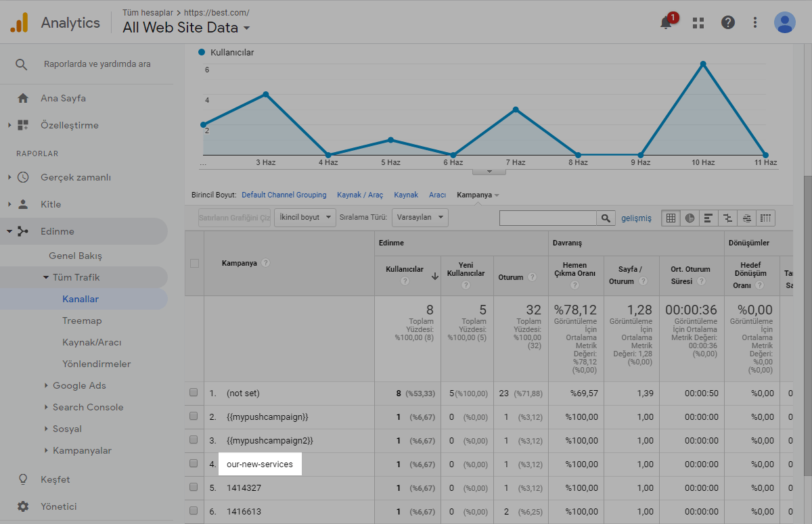Viewport: 812px width, 524px height.
Task: Click the Default Channel Grouping link
Action: [284, 195]
